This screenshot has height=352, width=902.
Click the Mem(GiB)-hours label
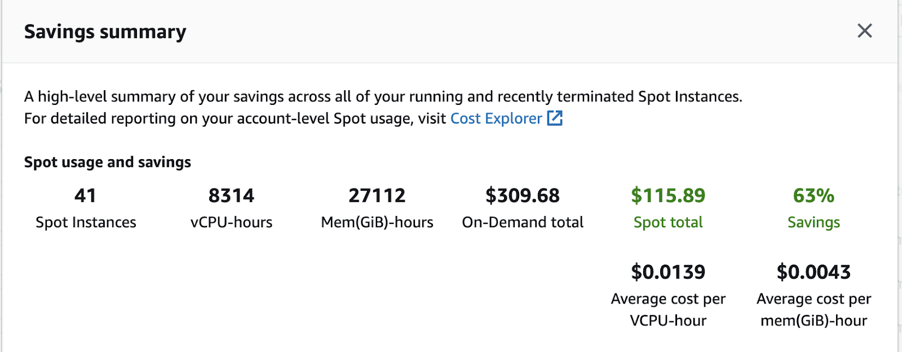point(377,222)
